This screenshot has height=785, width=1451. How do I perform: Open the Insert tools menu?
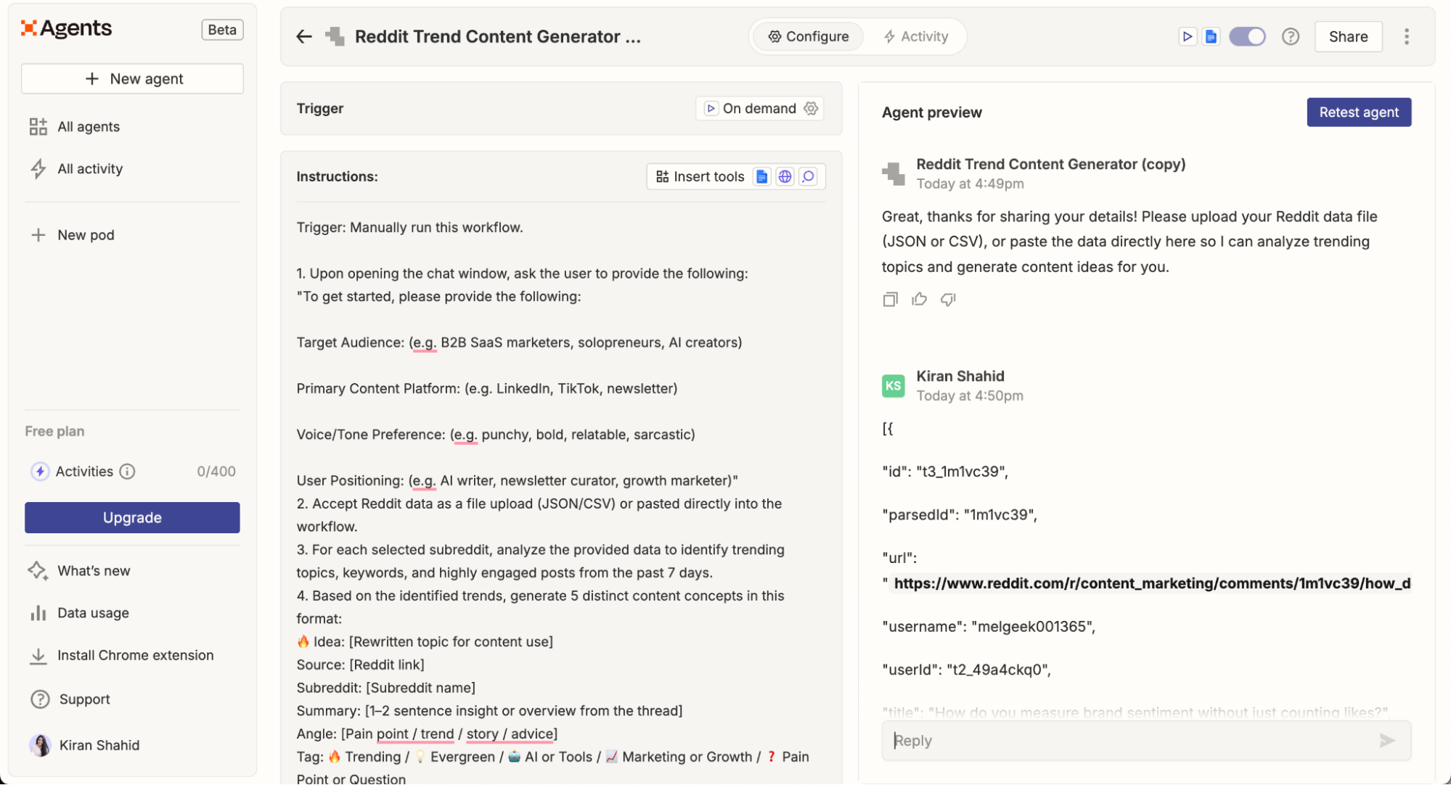click(700, 176)
